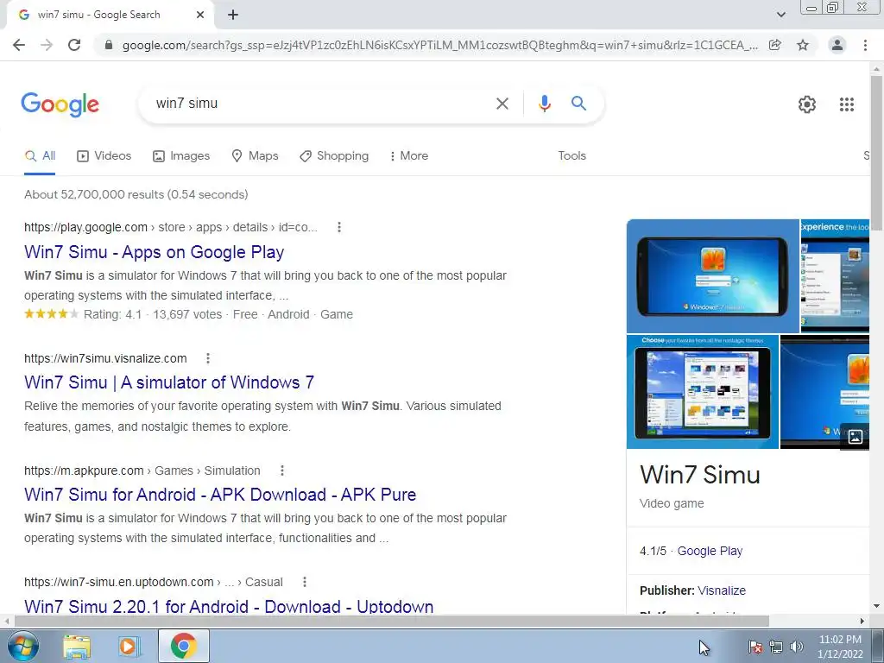Image resolution: width=884 pixels, height=663 pixels.
Task: Switch to the Shopping tab
Action: [334, 156]
